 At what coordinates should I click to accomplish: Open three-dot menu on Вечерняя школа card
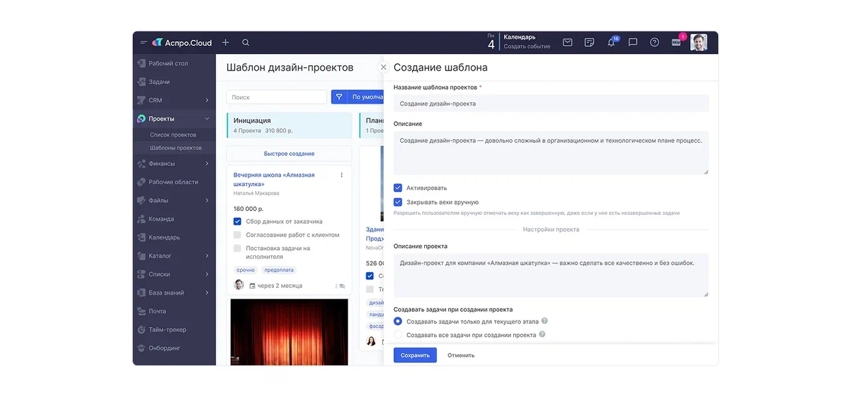tap(342, 176)
